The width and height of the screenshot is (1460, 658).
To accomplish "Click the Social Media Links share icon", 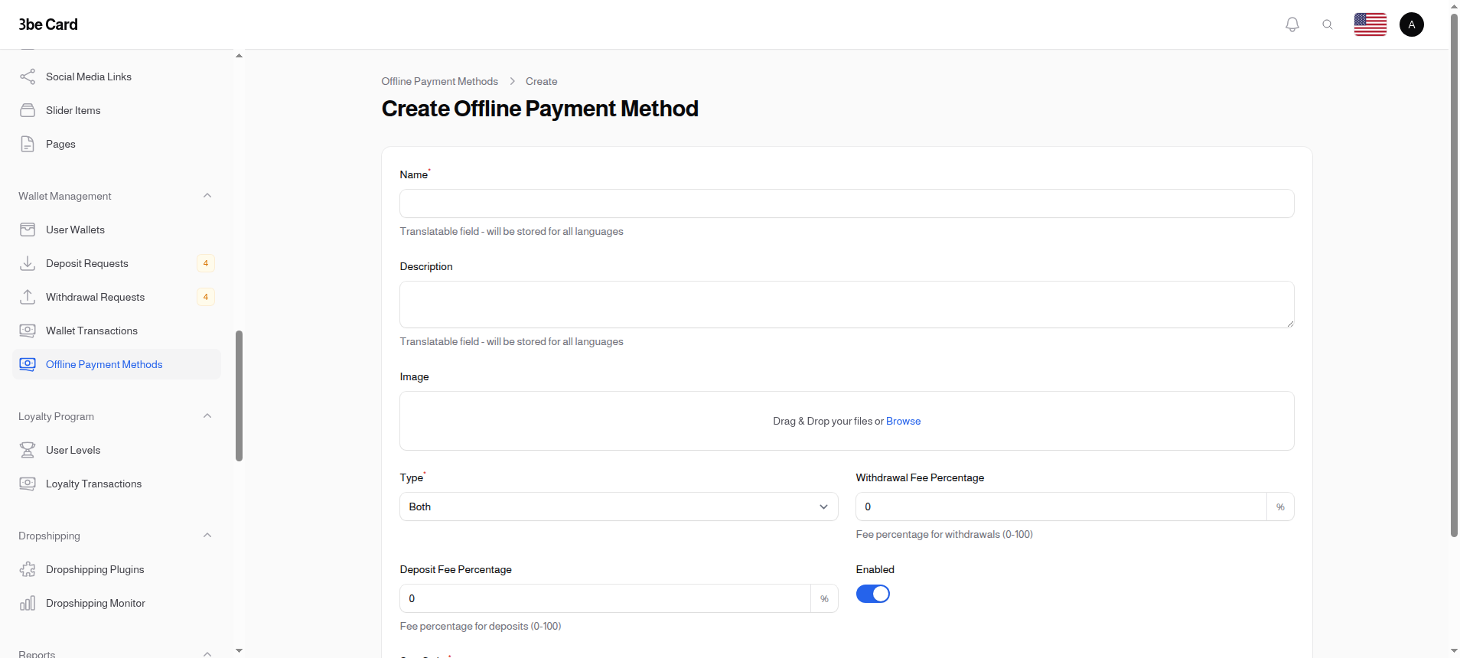I will (28, 77).
